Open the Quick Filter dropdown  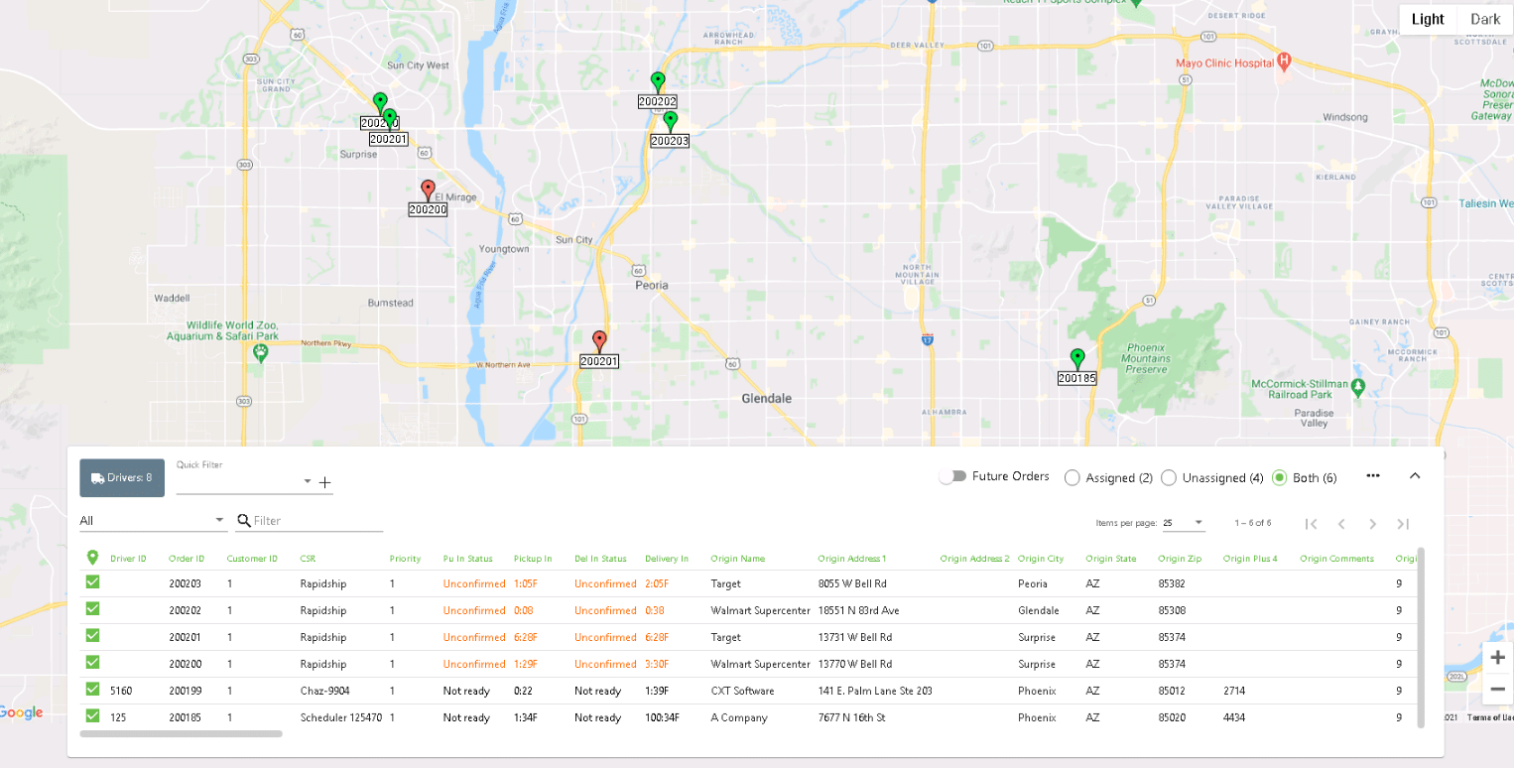coord(307,482)
